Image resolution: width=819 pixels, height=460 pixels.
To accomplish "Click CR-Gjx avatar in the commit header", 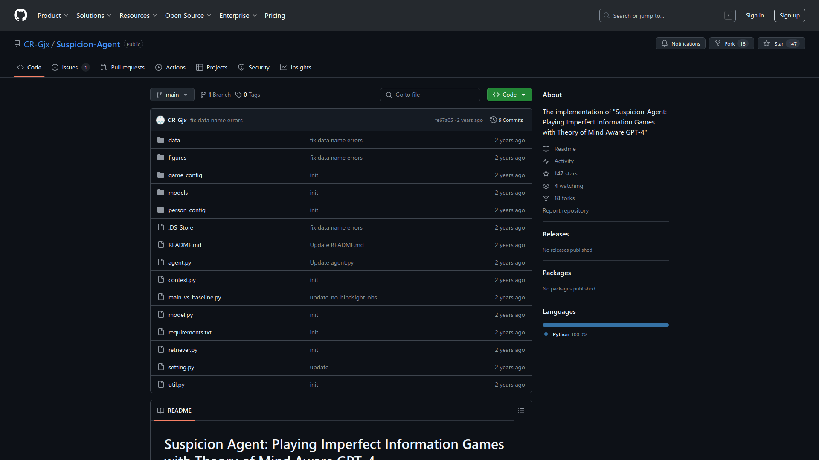I will [160, 120].
